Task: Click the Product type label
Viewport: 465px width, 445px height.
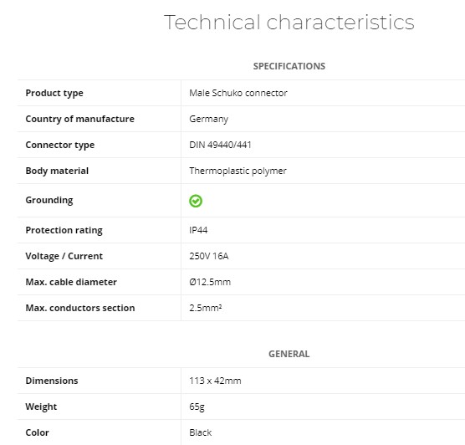Action: click(x=54, y=93)
